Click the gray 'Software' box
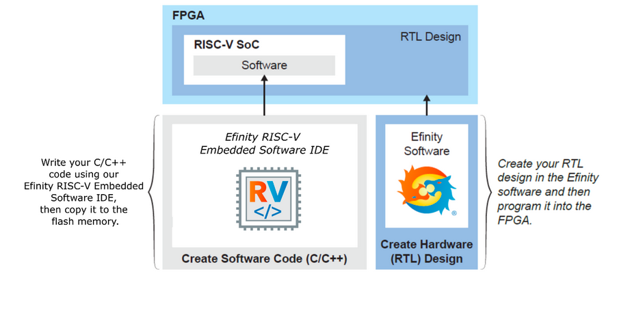 [x=264, y=66]
